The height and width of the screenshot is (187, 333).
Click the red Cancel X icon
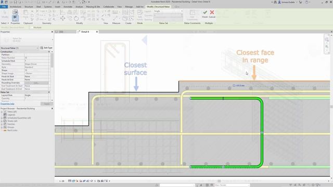click(212, 12)
